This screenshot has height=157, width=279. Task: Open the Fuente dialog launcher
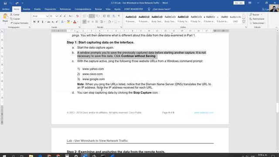coord(79,27)
